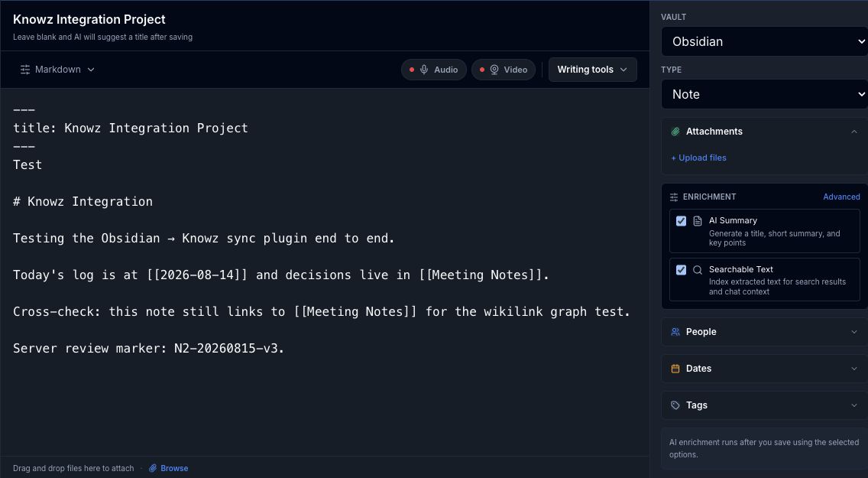
Task: Click the line 'Server review marker: N2-20260815-v3.'
Action: click(149, 349)
